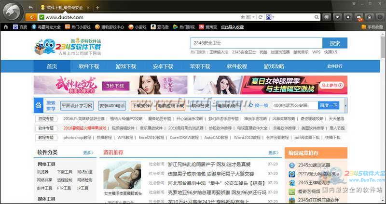Click the 平面设计学习网 suggestion button

77,106
